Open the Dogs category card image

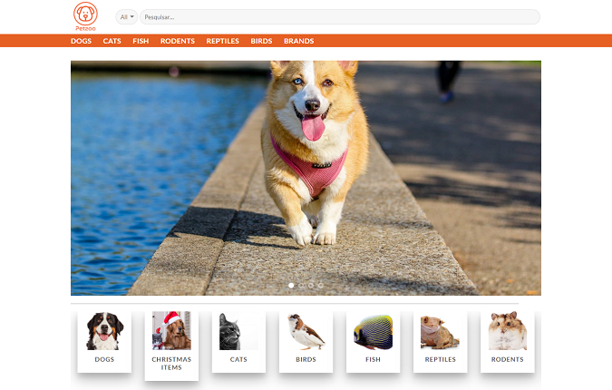(x=104, y=331)
